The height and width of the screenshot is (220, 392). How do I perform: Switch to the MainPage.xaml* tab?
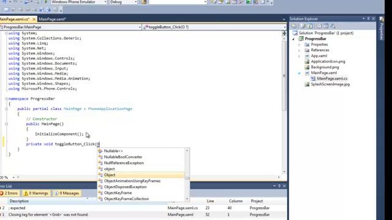[x=52, y=19]
